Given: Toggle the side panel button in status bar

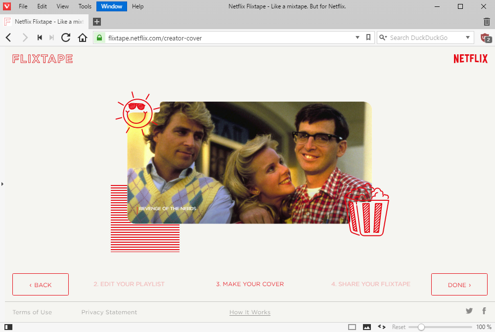Looking at the screenshot, I should pyautogui.click(x=8, y=327).
